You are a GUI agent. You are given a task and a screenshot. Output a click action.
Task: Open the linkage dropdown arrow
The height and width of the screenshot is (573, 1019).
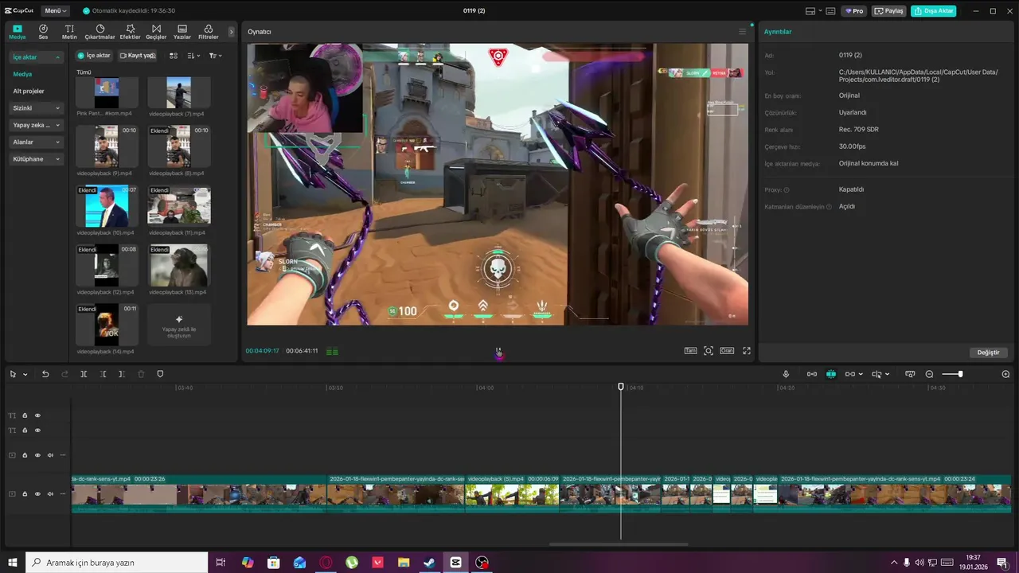[861, 374]
